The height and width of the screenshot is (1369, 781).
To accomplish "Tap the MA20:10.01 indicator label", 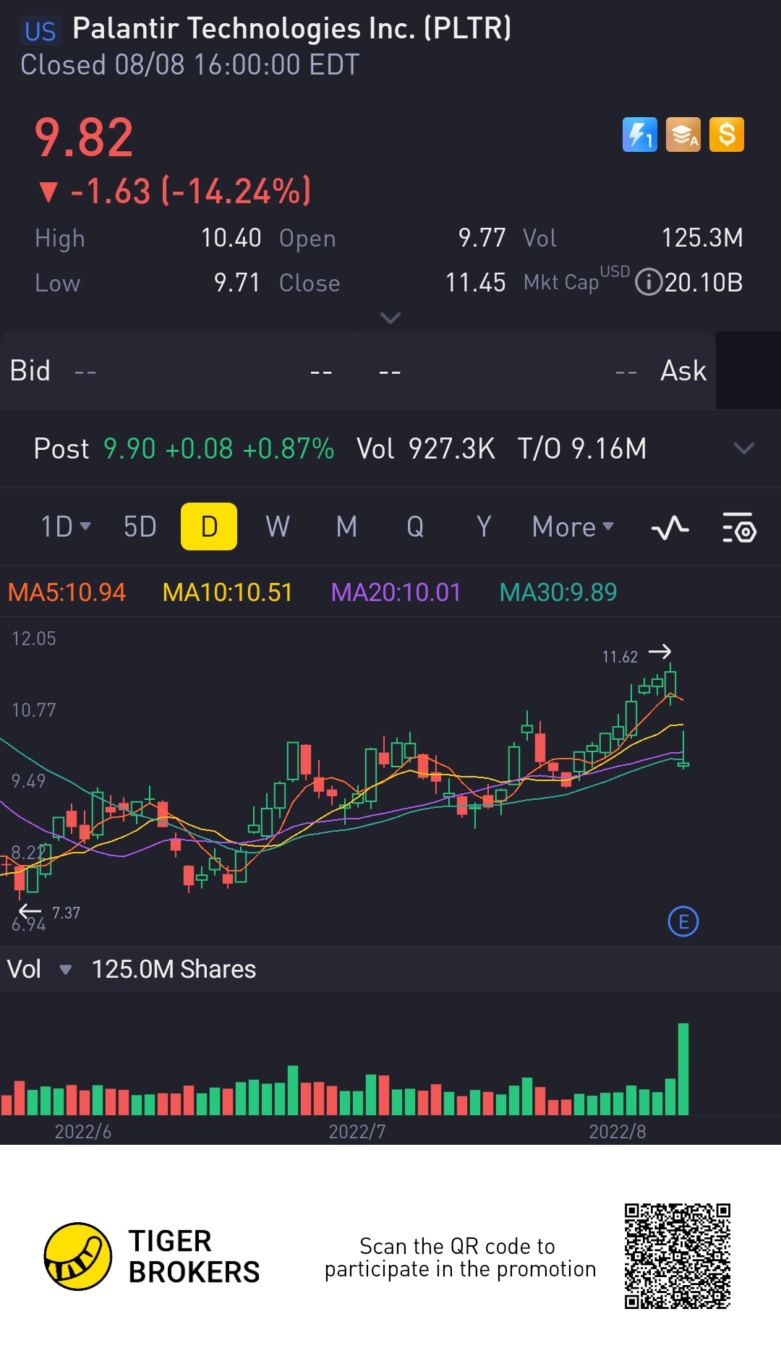I will tap(396, 592).
